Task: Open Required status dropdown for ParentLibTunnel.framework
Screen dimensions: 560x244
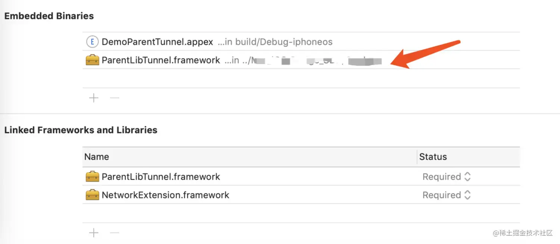Action: (x=447, y=176)
